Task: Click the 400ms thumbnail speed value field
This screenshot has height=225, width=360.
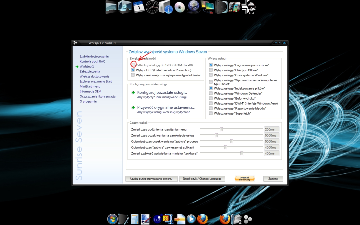Action: 272,153
